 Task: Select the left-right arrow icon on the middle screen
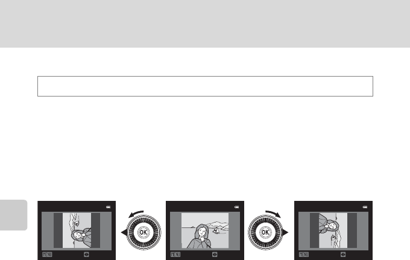click(215, 255)
